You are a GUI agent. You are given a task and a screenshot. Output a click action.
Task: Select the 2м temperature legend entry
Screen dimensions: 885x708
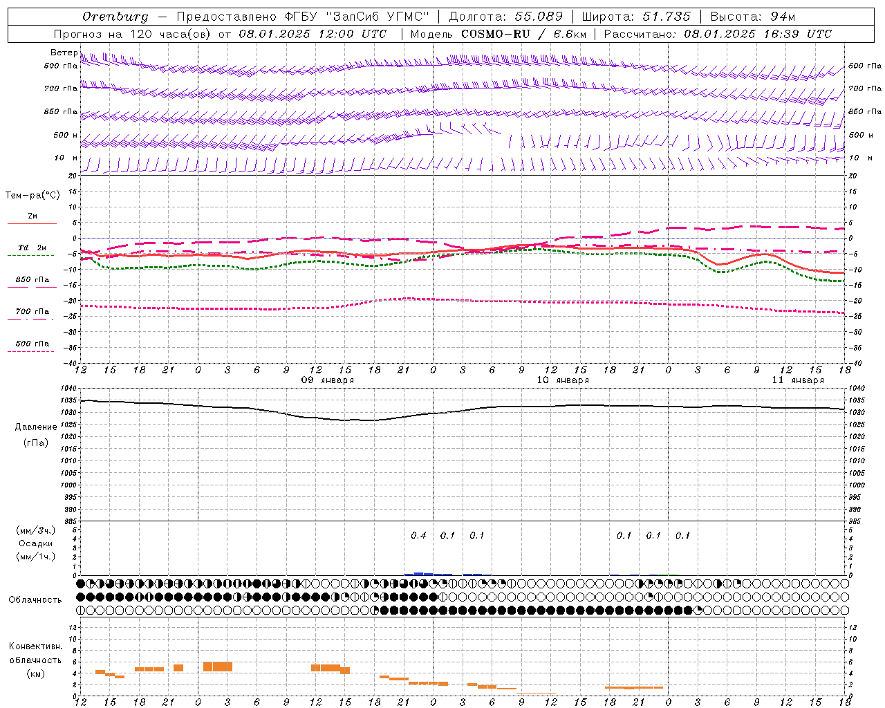click(32, 216)
